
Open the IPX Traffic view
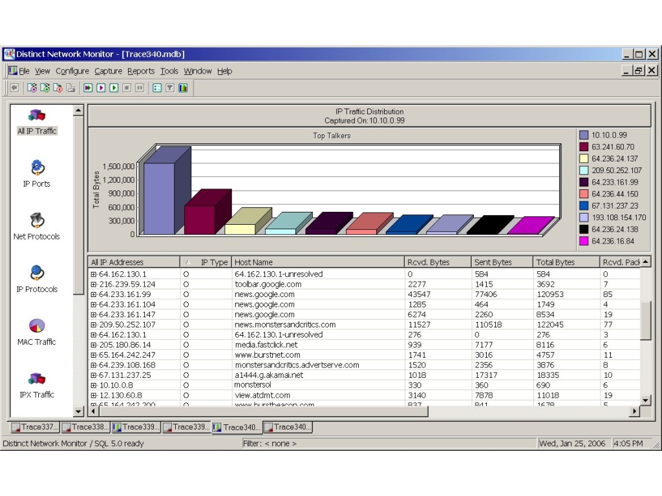point(37,380)
